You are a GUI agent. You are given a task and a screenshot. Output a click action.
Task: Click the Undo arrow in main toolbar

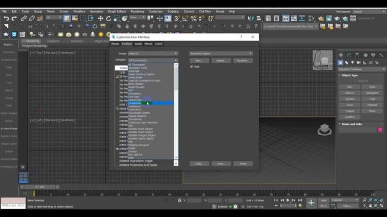6,19
